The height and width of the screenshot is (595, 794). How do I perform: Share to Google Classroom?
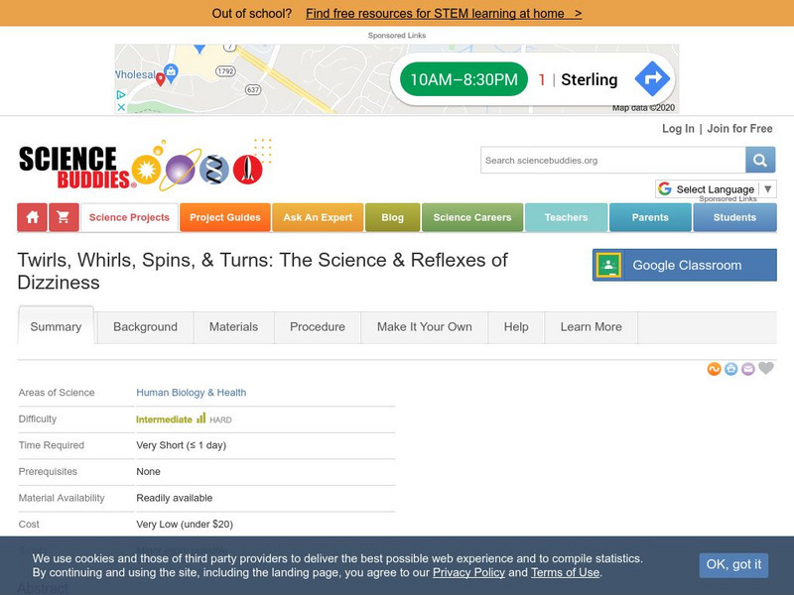[685, 265]
